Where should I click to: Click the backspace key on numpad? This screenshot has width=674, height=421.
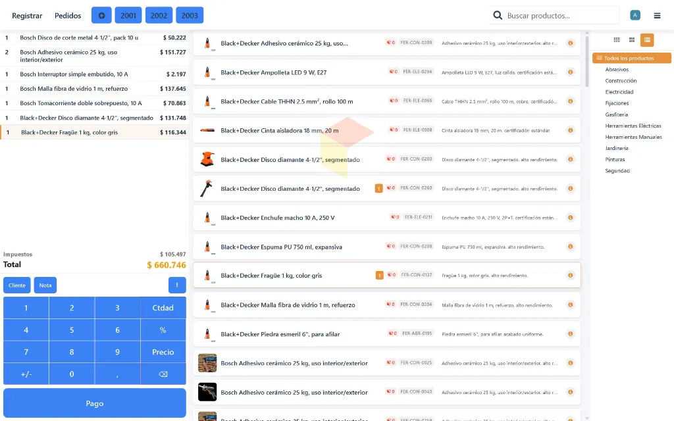[x=163, y=374]
